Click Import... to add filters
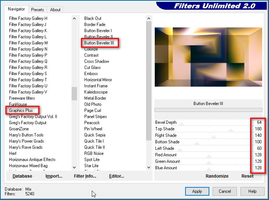The height and width of the screenshot is (200, 269). 54,176
